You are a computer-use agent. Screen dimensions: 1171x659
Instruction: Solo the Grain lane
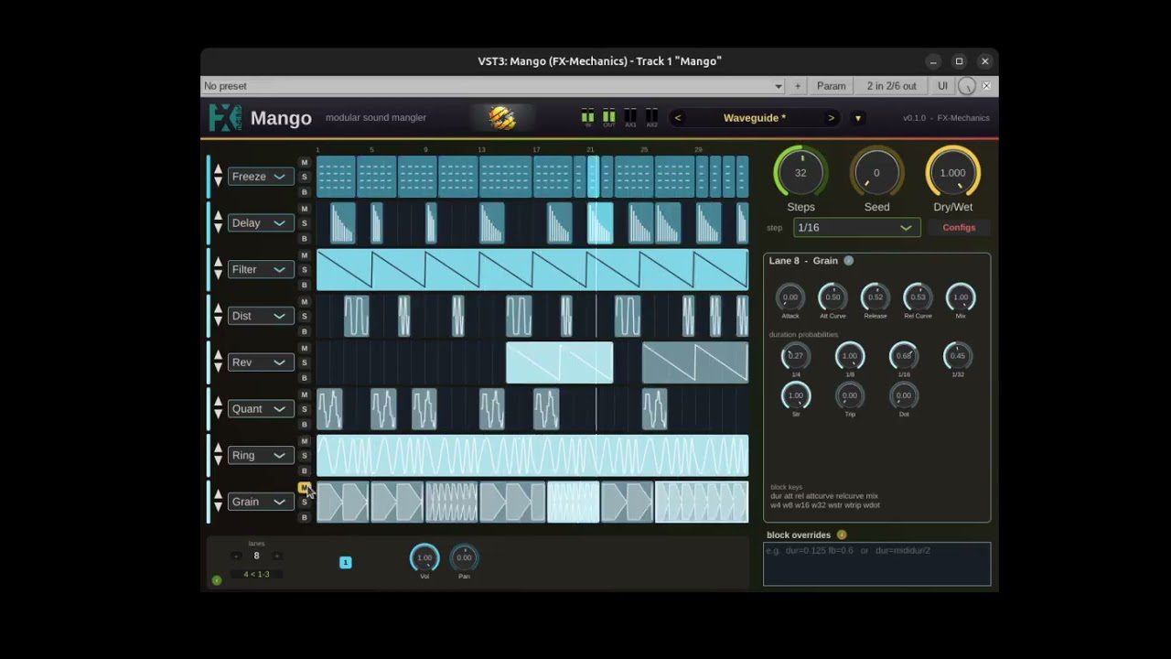coord(305,502)
